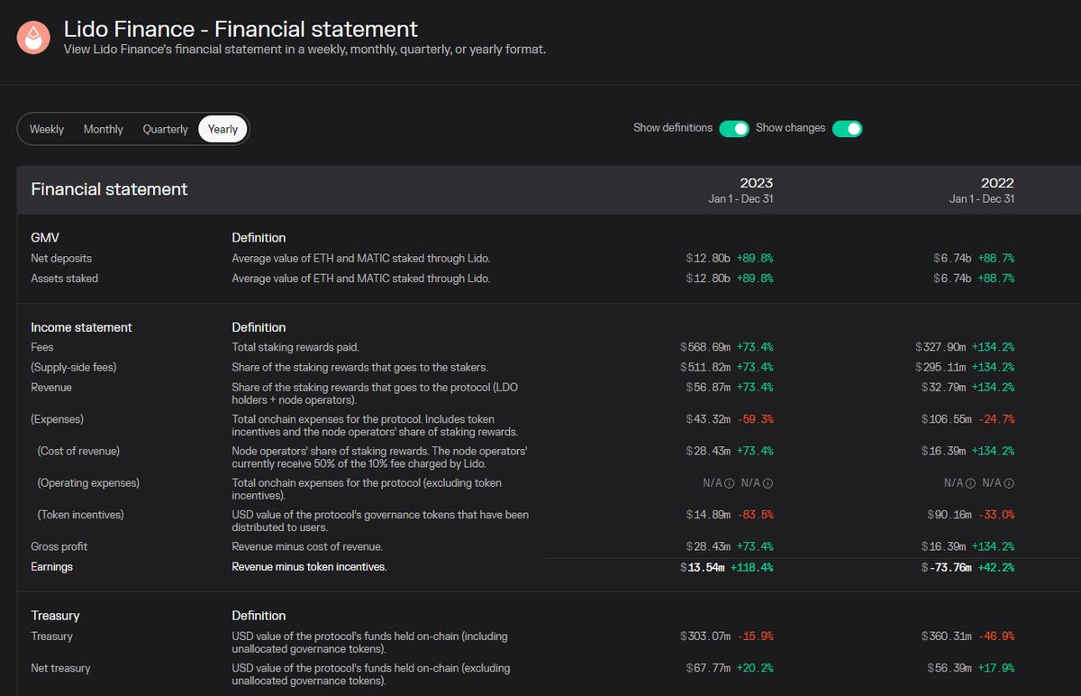The height and width of the screenshot is (696, 1081).
Task: Click the Revenue minus token incentives definition
Action: (309, 567)
